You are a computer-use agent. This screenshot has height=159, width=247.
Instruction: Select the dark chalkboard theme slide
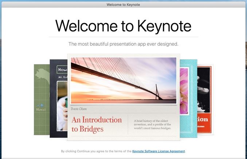(59, 98)
